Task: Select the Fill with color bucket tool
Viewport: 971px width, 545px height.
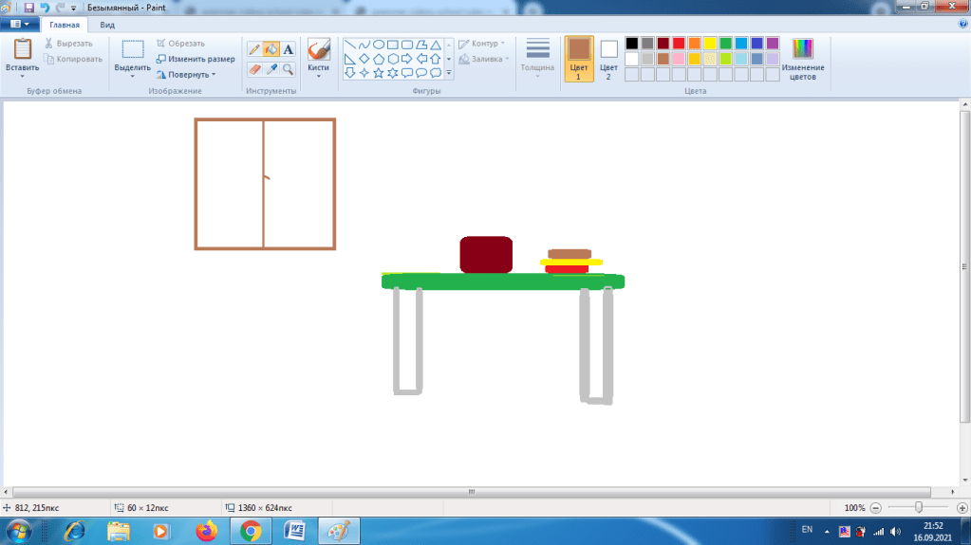Action: (x=271, y=49)
